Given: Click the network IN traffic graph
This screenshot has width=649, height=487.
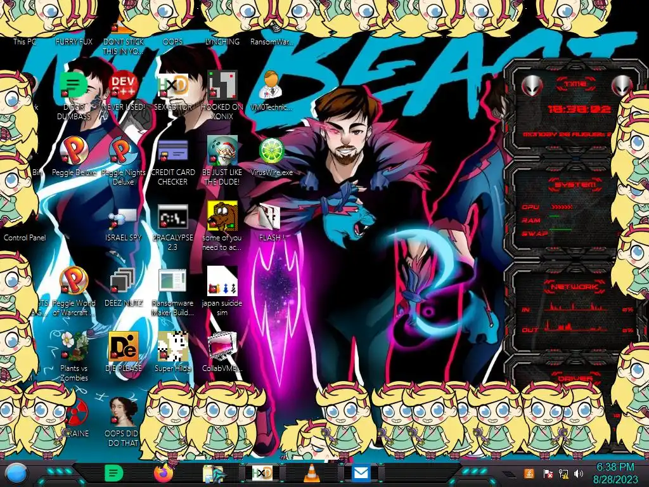Looking at the screenshot, I should pyautogui.click(x=575, y=308).
